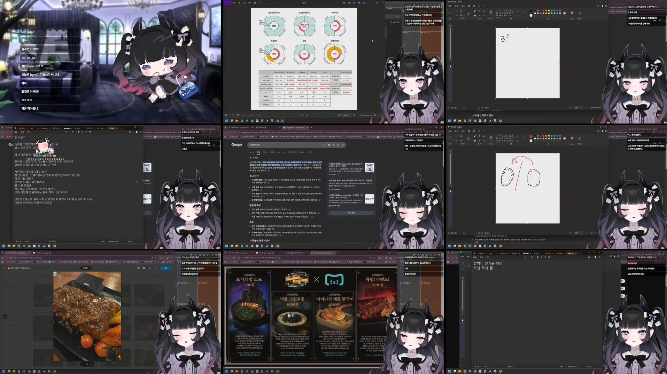Expand the Tools dropdown on the Google results page

point(311,152)
